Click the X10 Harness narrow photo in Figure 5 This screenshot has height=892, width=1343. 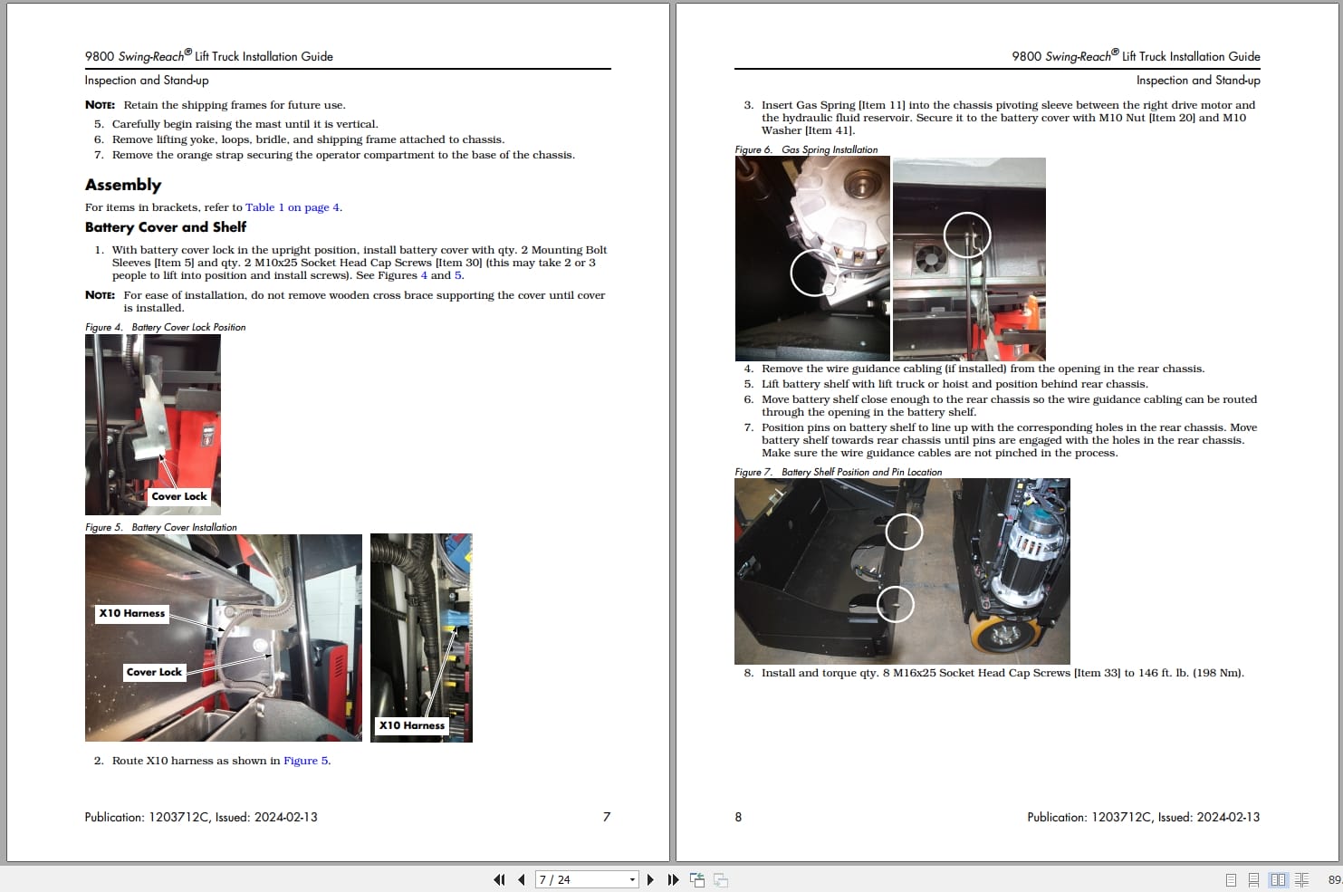pos(421,638)
